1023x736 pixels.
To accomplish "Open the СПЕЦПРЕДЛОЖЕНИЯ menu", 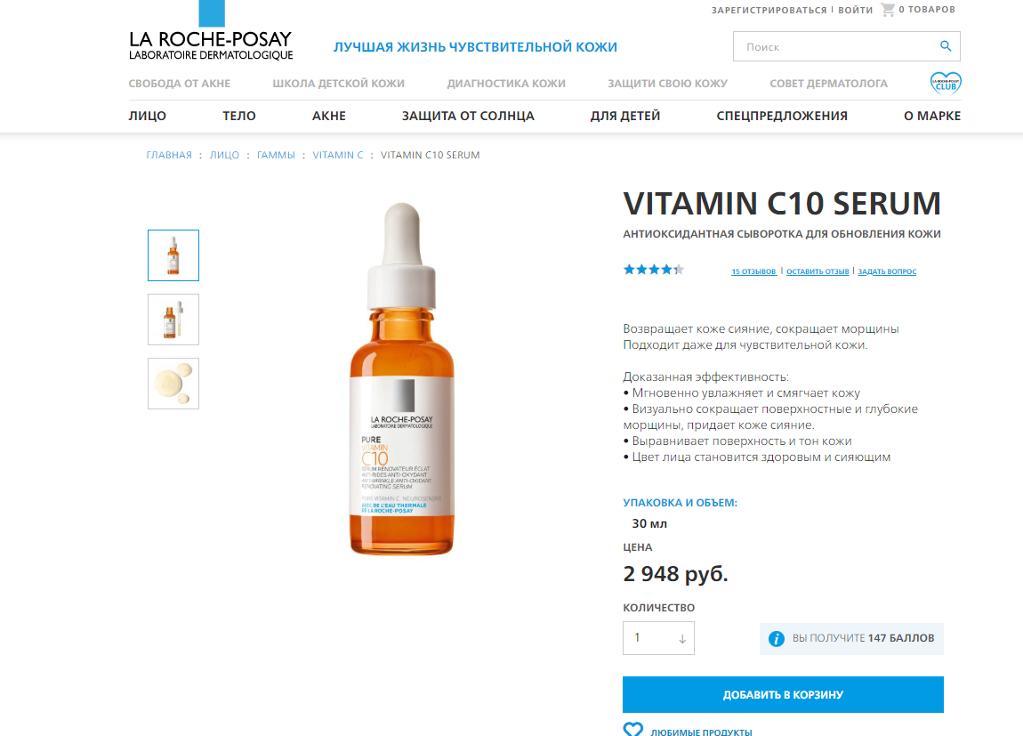I will (x=782, y=116).
